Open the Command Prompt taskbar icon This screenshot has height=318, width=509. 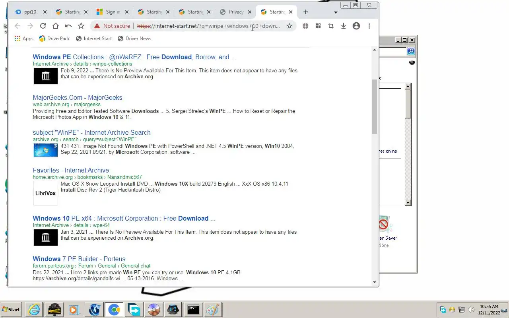pyautogui.click(x=193, y=310)
